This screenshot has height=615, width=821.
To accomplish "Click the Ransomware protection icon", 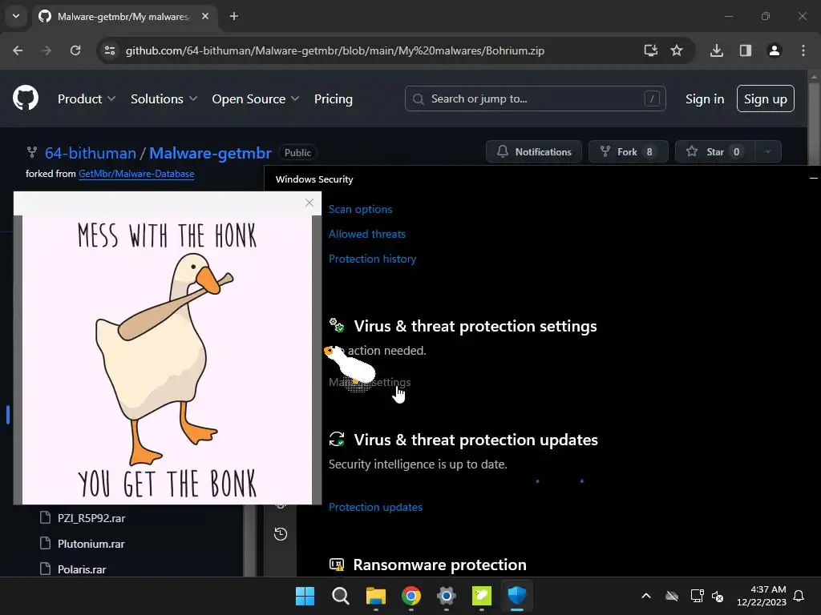I will click(336, 565).
